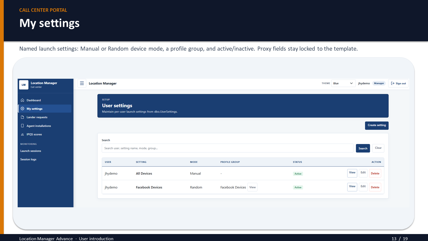Click the Facebook Devices setting name
This screenshot has height=241, width=428.
(149, 187)
